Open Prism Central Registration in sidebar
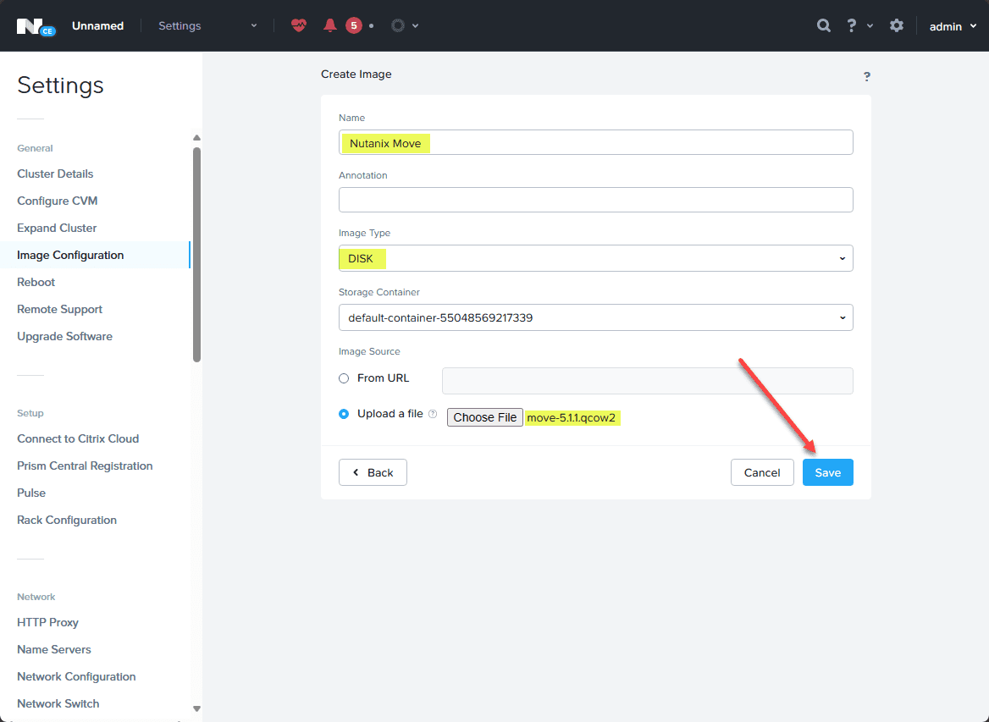Screen dimensions: 989x722 (85, 466)
